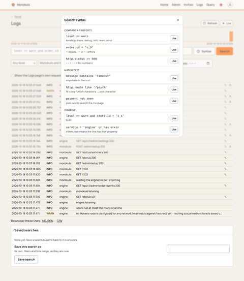The image size is (244, 281).
Task: Click the saved search name input
Action: pos(198,249)
